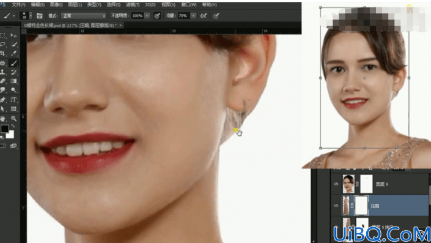The image size is (431, 243).
Task: Toggle pressure for opacity button
Action: [157, 16]
